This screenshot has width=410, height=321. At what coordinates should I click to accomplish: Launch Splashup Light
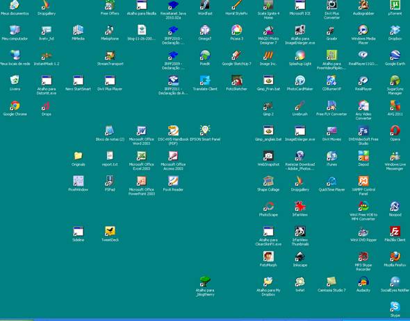(300, 55)
